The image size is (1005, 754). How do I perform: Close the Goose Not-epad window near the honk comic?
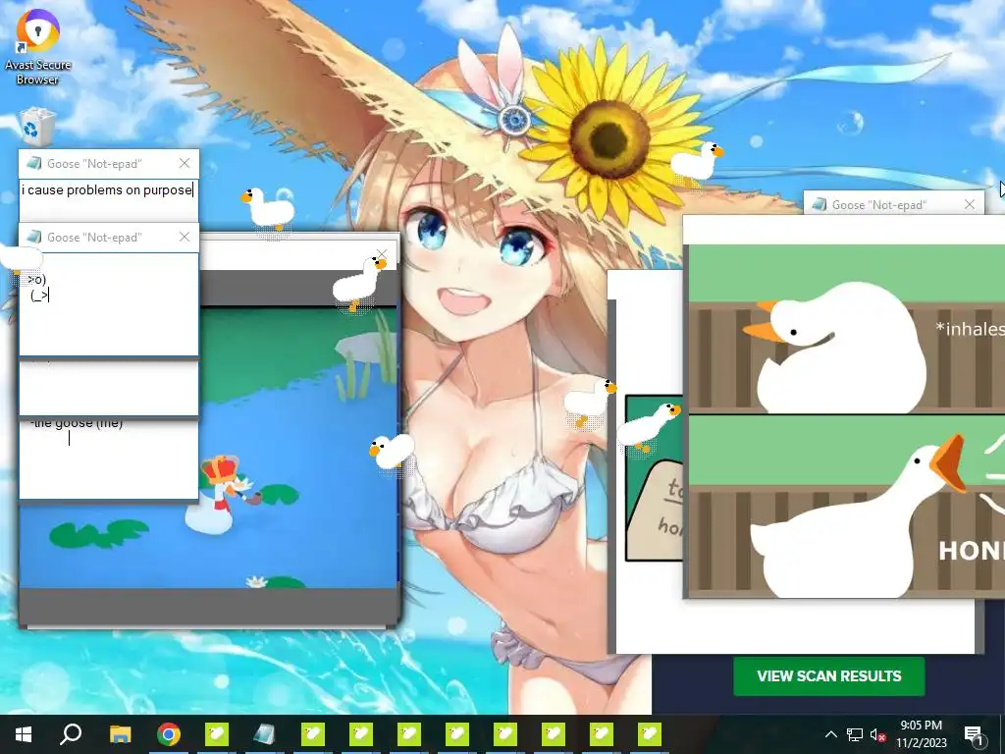pos(970,204)
